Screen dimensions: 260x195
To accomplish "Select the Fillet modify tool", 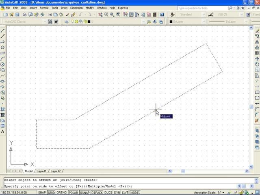I will tap(257, 115).
